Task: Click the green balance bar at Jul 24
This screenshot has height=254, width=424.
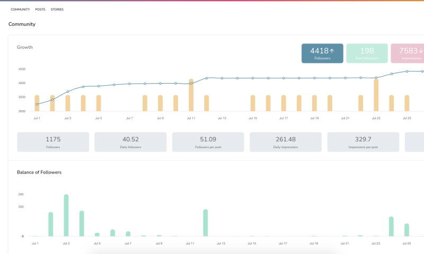Action: tap(391, 226)
